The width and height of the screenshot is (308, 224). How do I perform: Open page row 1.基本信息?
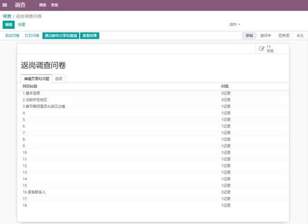(153, 93)
